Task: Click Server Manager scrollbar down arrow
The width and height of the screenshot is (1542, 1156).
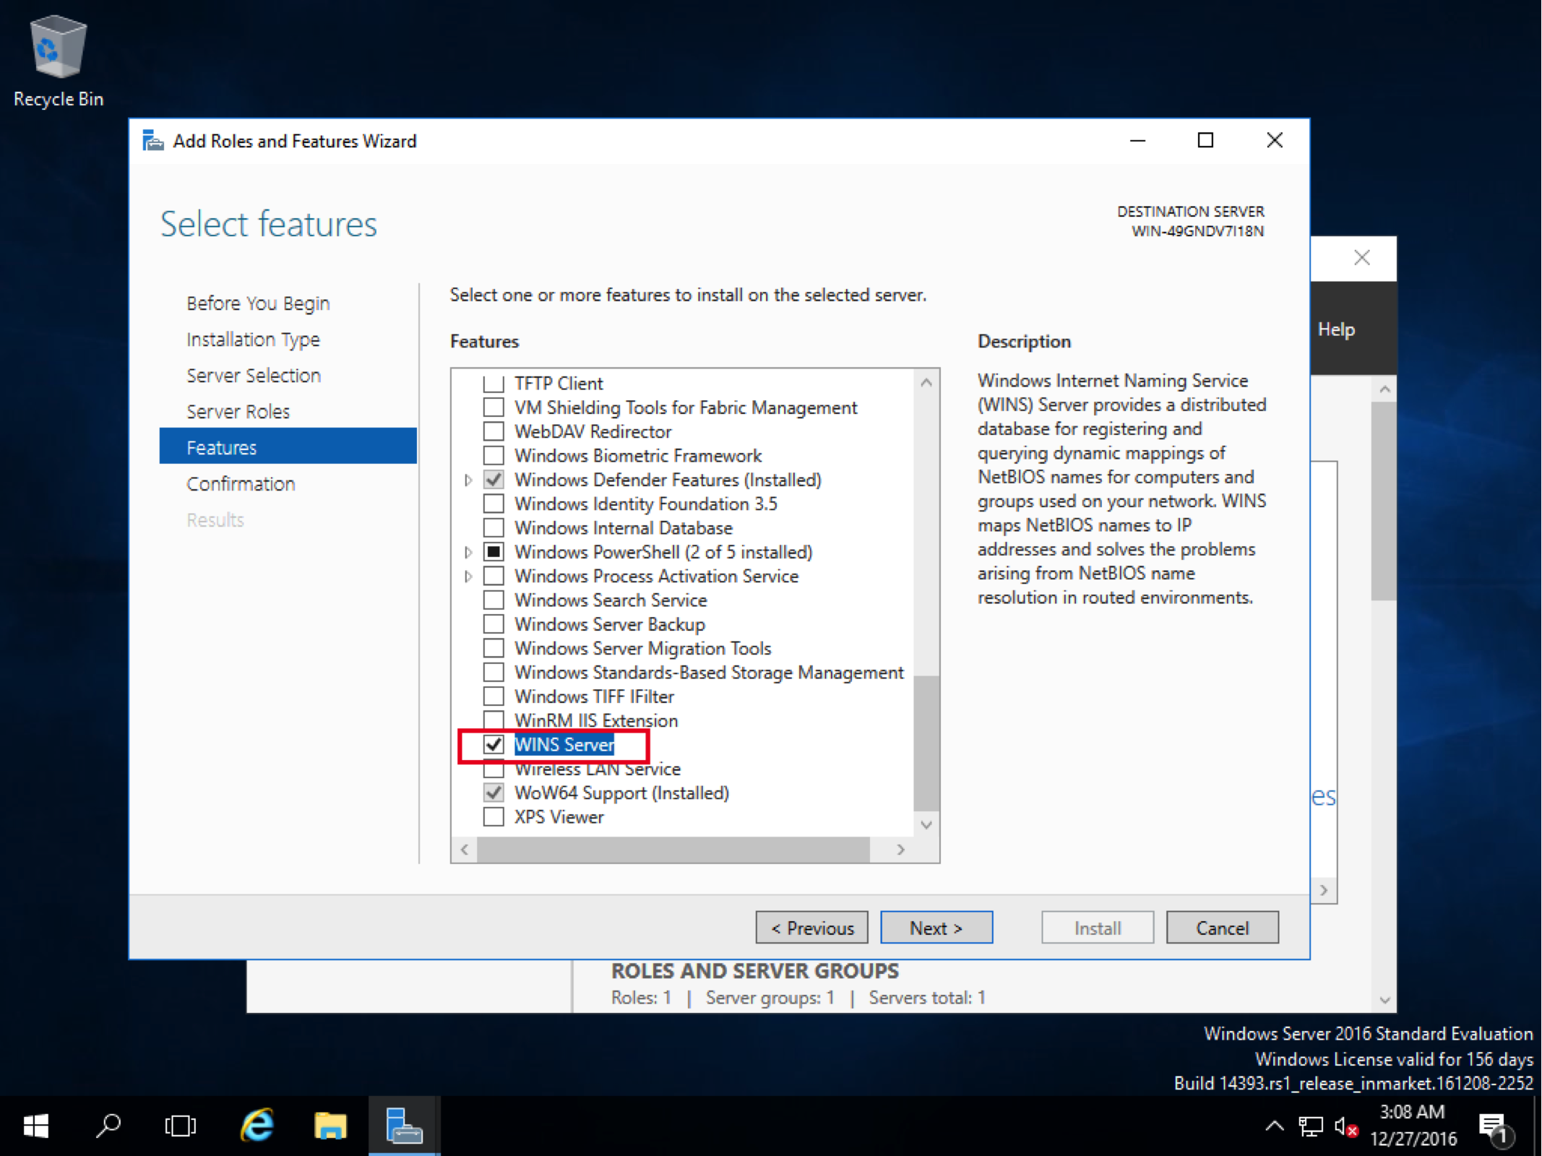Action: point(1384,1000)
